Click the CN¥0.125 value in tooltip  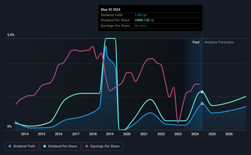click(142, 20)
